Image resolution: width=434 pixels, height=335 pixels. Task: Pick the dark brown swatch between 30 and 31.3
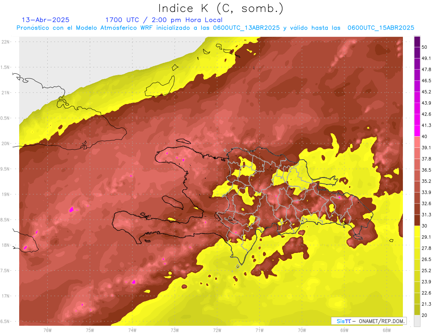click(x=417, y=220)
